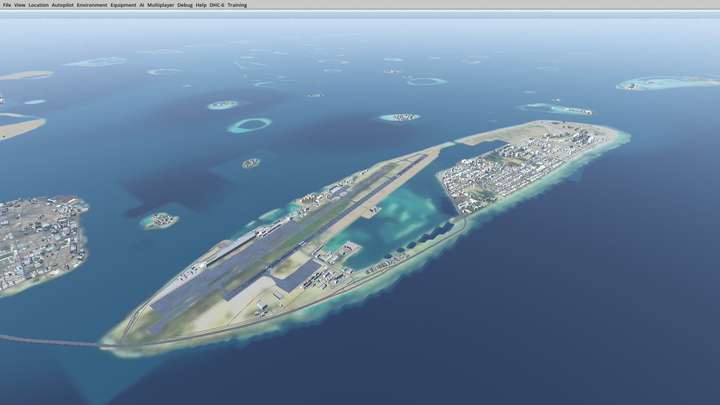Open the AI menu
The height and width of the screenshot is (405, 720).
[x=142, y=5]
